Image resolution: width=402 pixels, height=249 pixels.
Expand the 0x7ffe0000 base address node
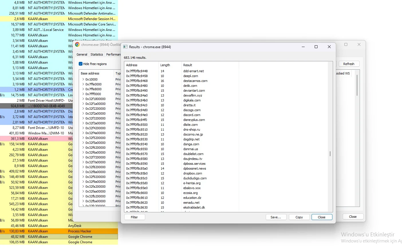pos(83,84)
